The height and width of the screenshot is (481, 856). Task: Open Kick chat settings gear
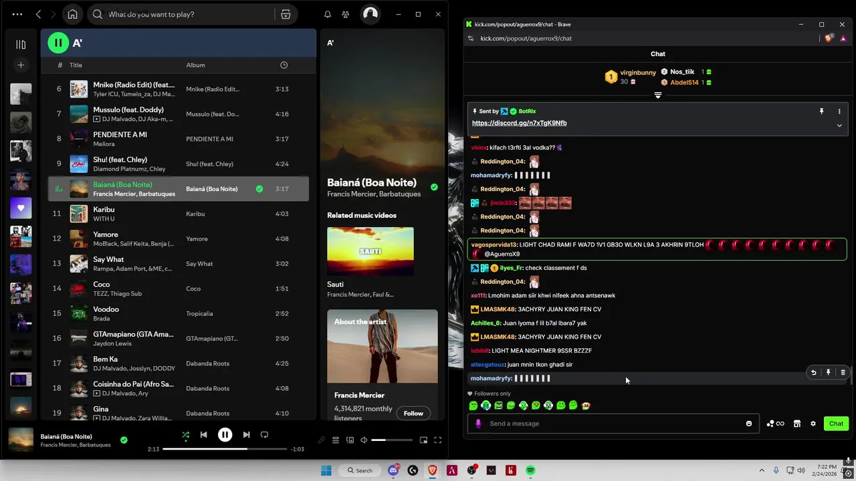pos(813,424)
